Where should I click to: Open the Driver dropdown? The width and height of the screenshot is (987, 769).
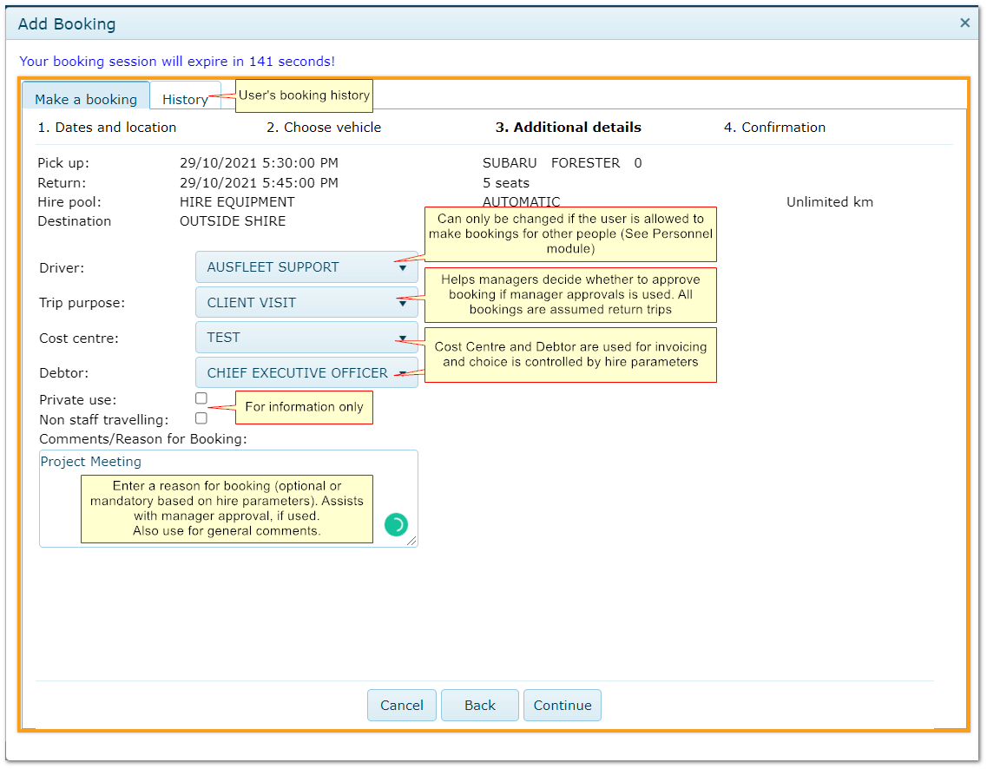pyautogui.click(x=306, y=267)
